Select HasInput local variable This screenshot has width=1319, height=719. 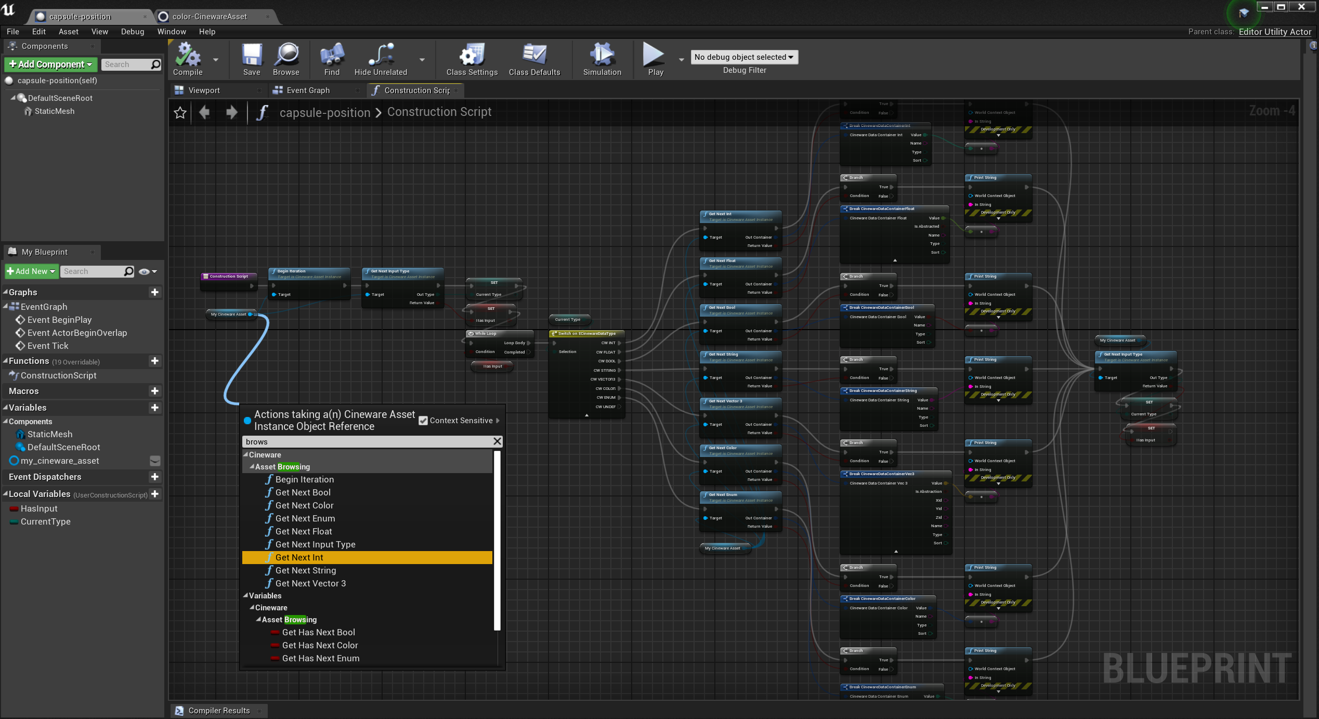point(39,508)
